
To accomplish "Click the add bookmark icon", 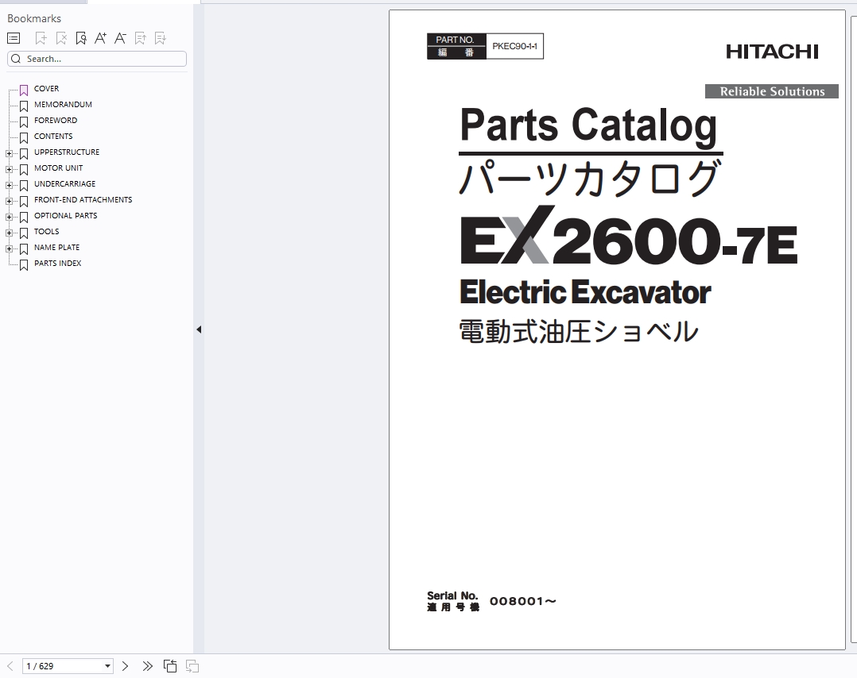I will click(41, 38).
